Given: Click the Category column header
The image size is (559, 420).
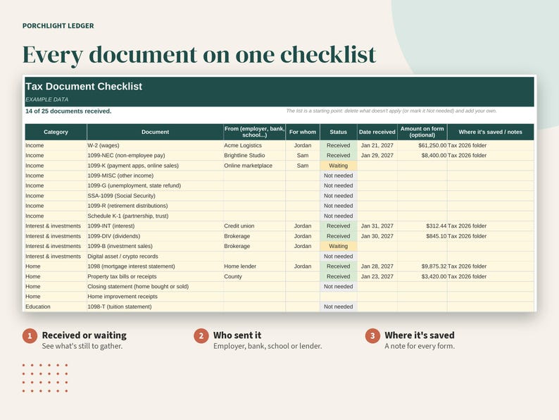Looking at the screenshot, I should (56, 132).
